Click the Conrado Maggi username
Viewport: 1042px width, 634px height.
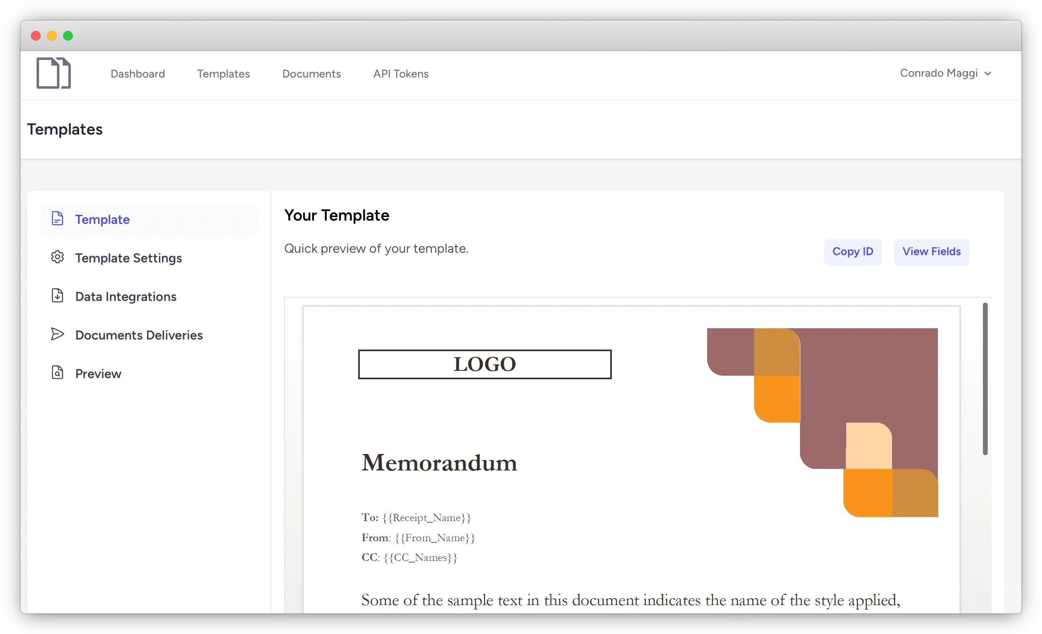(x=938, y=73)
